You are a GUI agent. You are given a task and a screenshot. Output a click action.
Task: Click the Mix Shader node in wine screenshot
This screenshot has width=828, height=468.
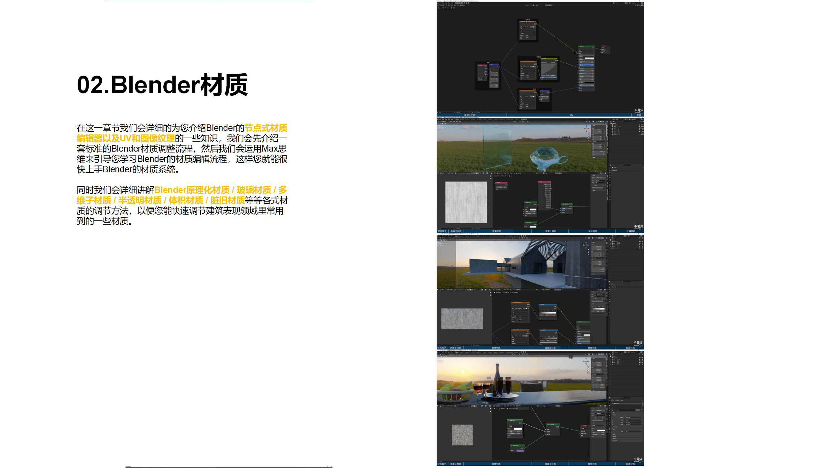[x=553, y=429]
